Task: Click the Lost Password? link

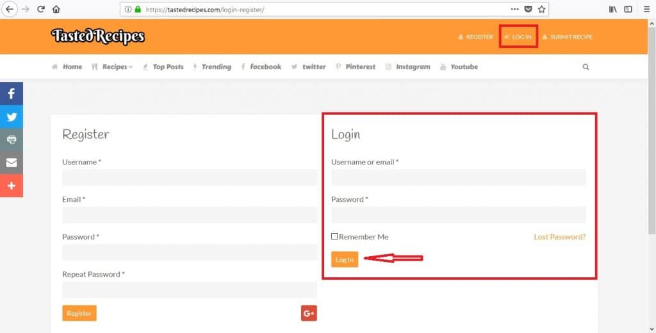Action: pos(560,237)
